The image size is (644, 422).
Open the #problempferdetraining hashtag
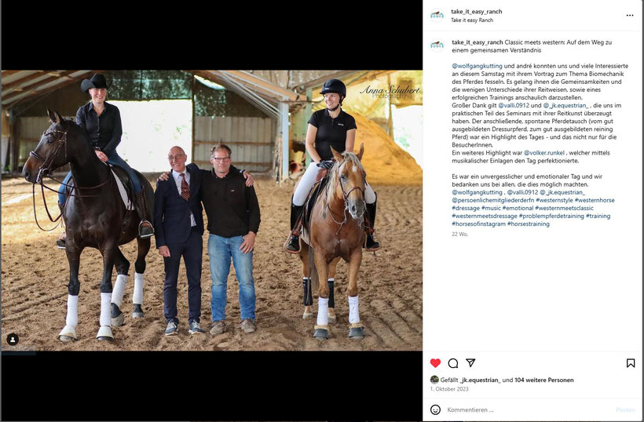click(x=551, y=216)
